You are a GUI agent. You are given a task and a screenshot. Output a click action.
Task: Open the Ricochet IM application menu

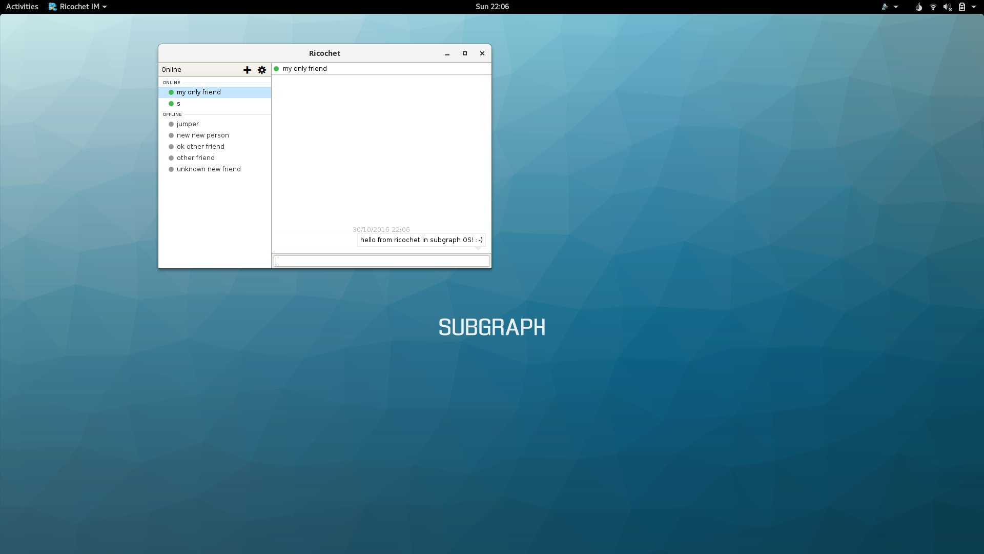[x=78, y=7]
